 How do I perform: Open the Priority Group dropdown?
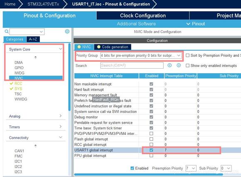pyautogui.click(x=141, y=55)
